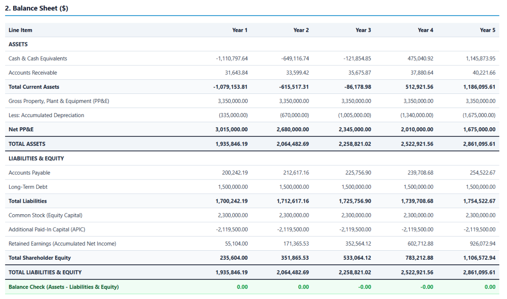This screenshot has width=507, height=299.
Task: Click the 'Line Item' column header
Action: 21,30
